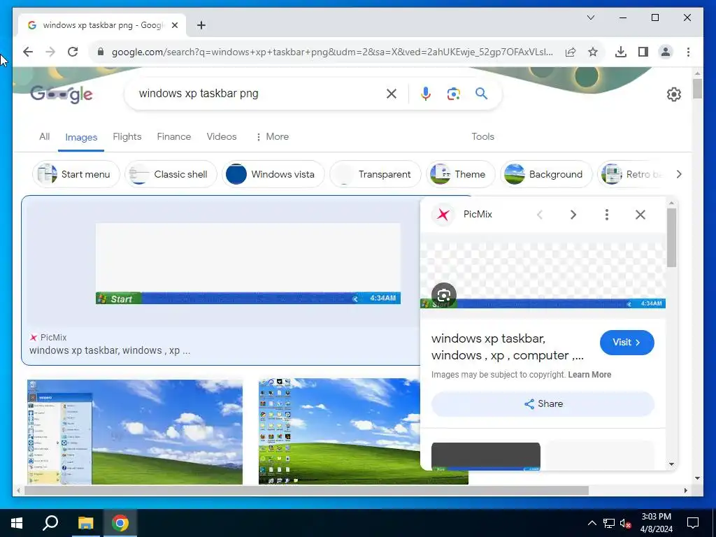This screenshot has width=716, height=537.
Task: Click the Google doodle logo
Action: (62, 94)
